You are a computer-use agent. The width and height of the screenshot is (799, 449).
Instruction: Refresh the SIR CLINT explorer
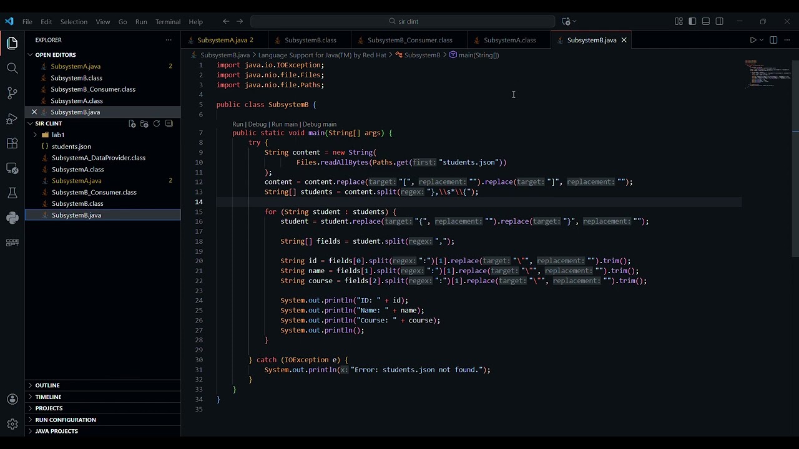click(x=157, y=123)
